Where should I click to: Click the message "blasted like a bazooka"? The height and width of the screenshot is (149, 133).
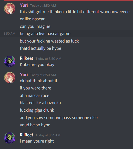coord(40,103)
